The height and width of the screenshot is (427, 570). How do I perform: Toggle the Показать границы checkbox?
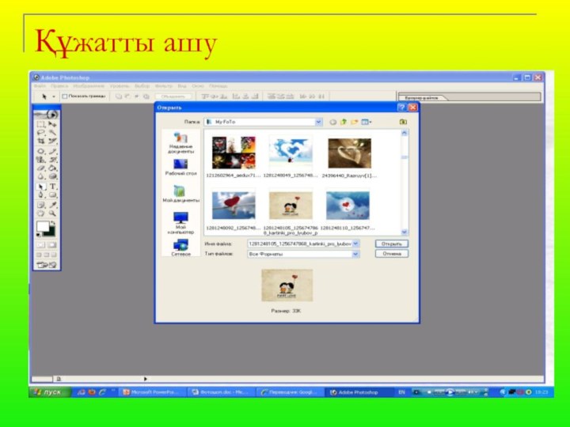tap(64, 96)
